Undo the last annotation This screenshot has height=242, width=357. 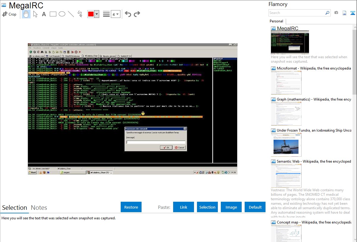point(128,14)
